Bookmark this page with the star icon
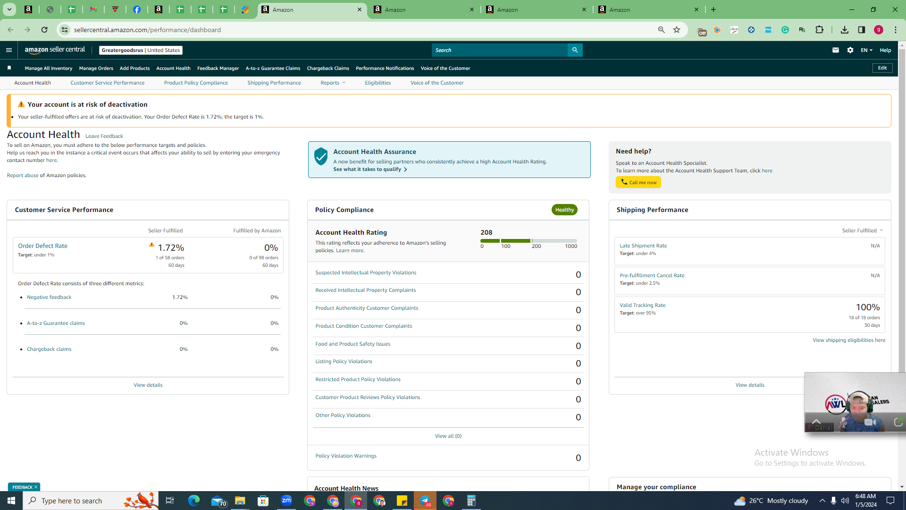Viewport: 906px width, 510px height. (x=677, y=30)
